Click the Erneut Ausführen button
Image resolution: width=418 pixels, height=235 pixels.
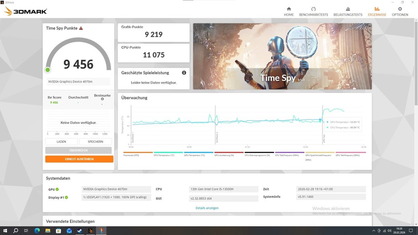pyautogui.click(x=79, y=159)
